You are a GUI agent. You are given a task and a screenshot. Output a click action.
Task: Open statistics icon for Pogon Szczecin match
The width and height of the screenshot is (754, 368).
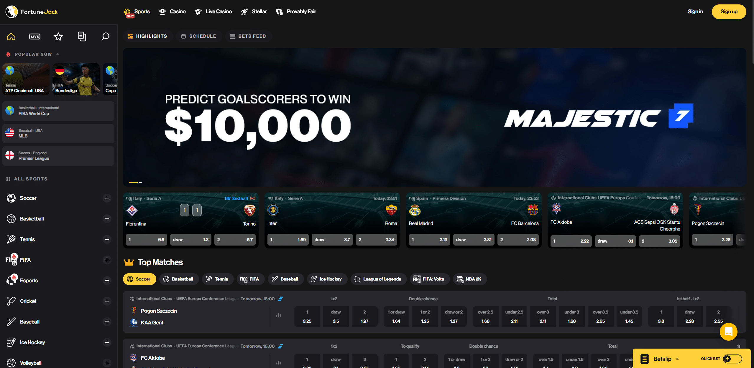click(x=278, y=315)
